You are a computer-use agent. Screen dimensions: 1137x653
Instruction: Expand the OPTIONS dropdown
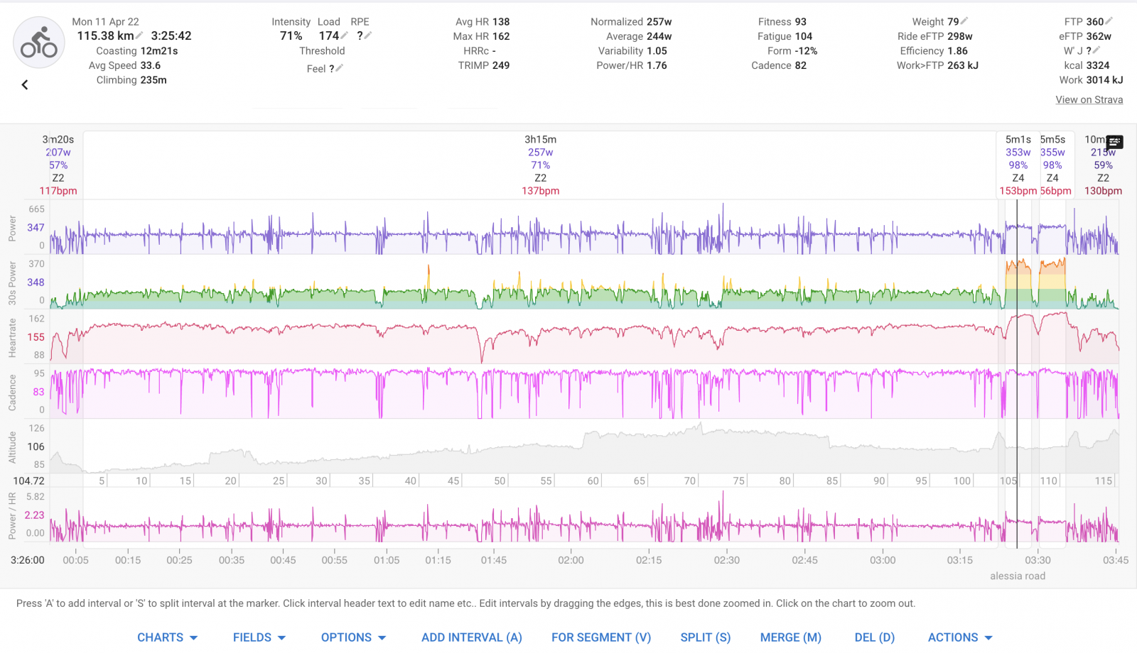pyautogui.click(x=353, y=637)
